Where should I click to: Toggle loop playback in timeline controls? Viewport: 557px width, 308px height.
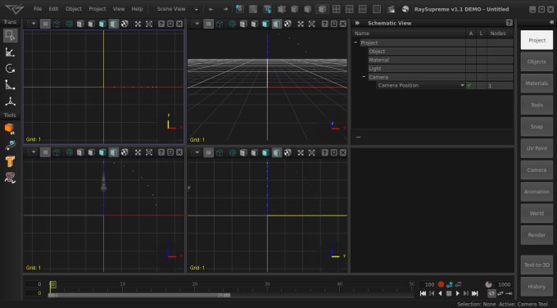point(491,293)
